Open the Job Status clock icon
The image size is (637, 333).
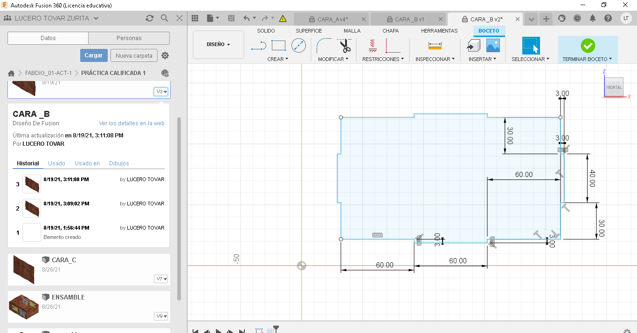coord(577,19)
